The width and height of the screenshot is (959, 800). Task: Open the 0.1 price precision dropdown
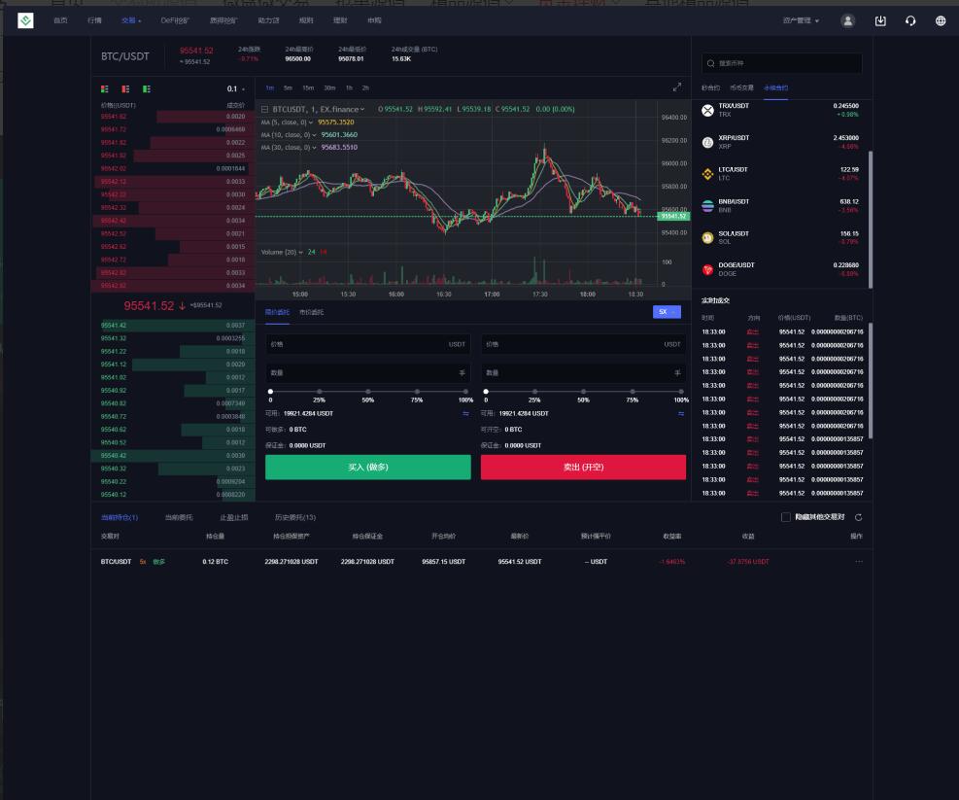point(235,88)
